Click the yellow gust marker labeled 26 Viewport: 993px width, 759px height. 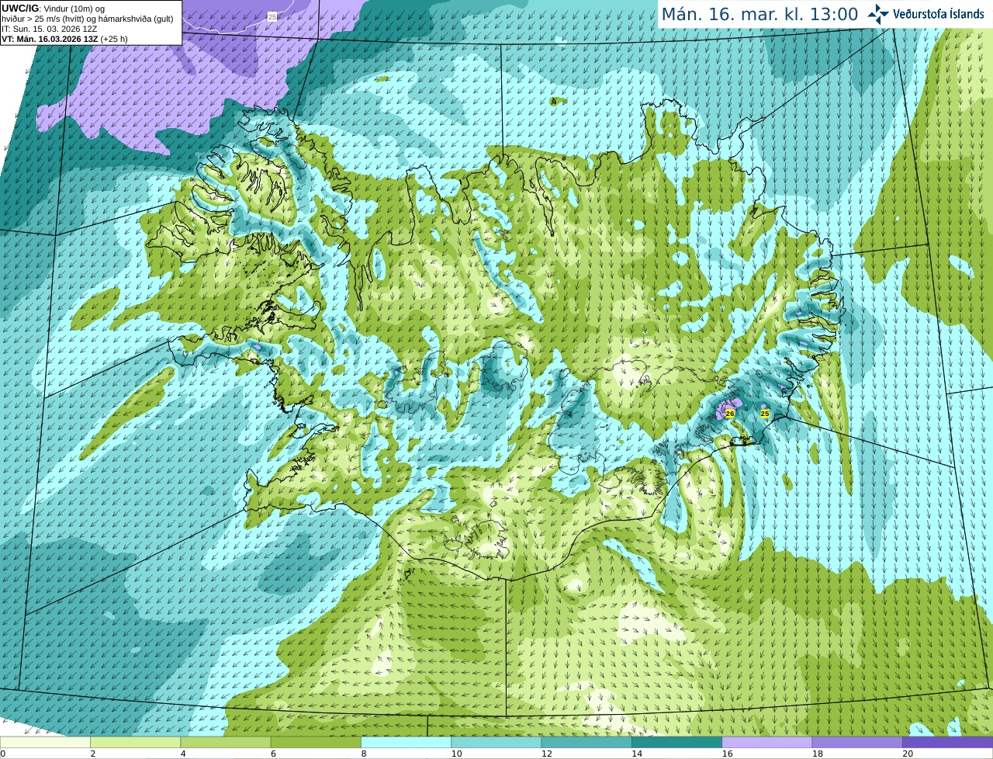[730, 414]
